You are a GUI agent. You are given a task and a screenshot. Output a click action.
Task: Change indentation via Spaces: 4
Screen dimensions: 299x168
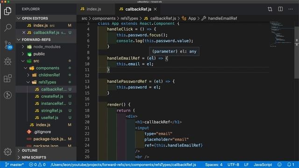[214, 165]
